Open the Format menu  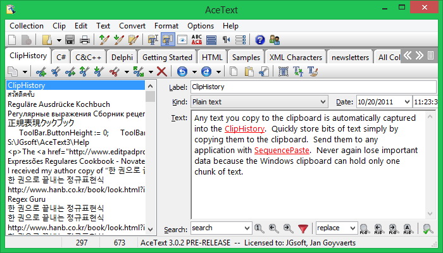[166, 26]
